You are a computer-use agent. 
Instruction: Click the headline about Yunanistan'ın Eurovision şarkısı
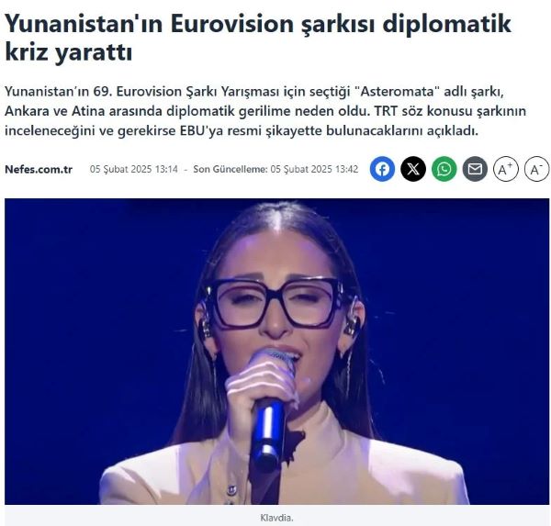258,38
